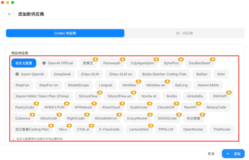249x160 pixels.
Task: Select the AICodeMirror preset
Action: click(x=106, y=118)
